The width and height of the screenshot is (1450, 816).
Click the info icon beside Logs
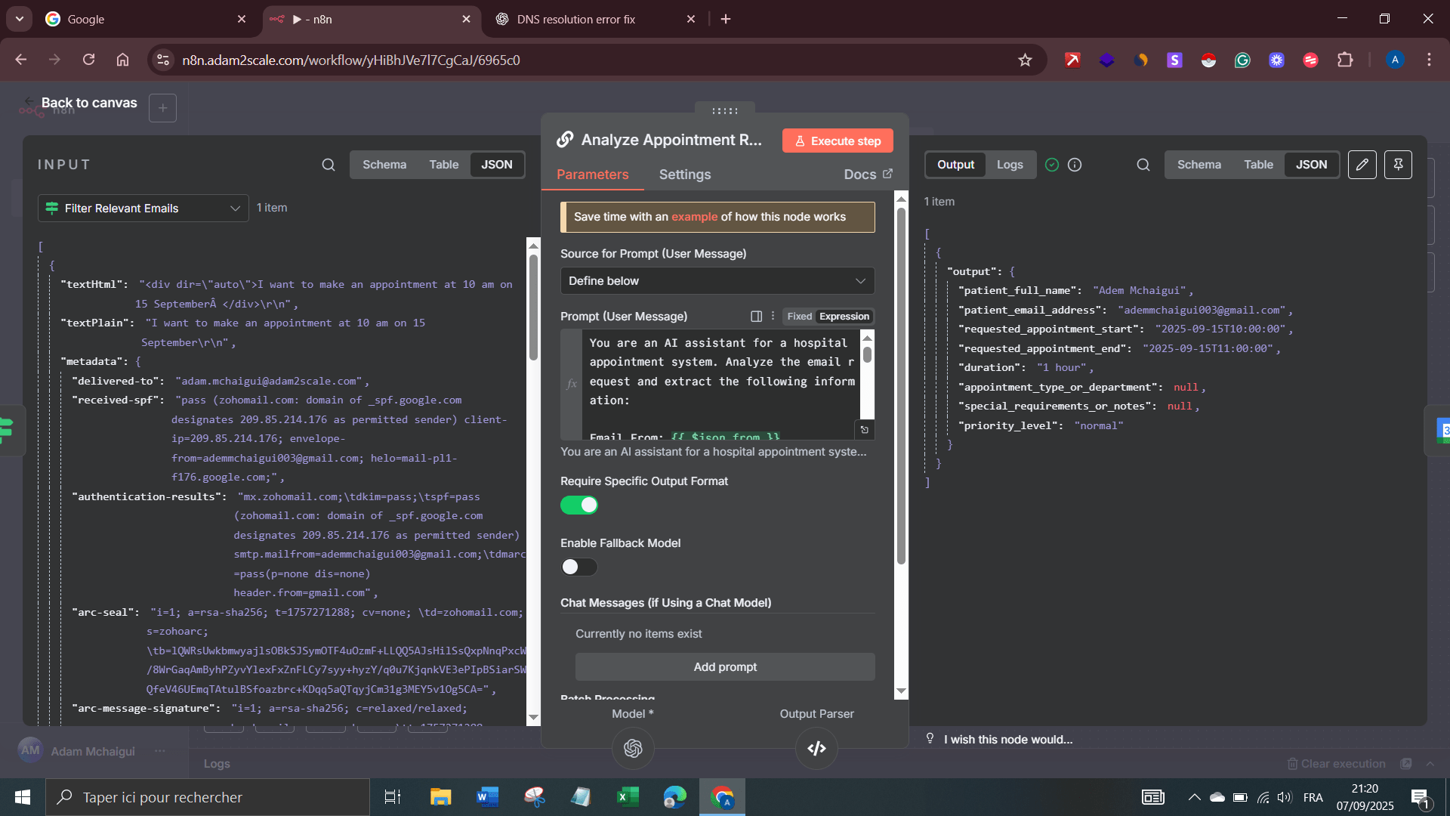[1075, 165]
